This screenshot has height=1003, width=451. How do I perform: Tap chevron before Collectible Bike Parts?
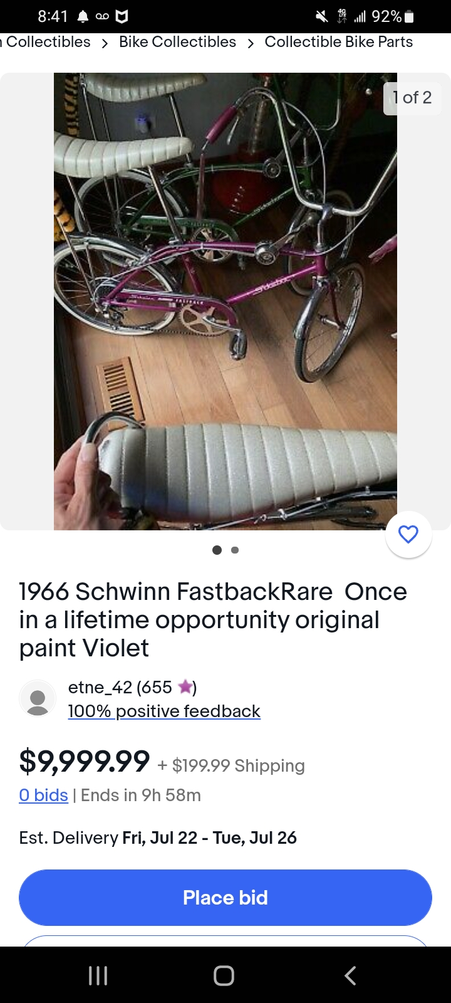point(251,43)
